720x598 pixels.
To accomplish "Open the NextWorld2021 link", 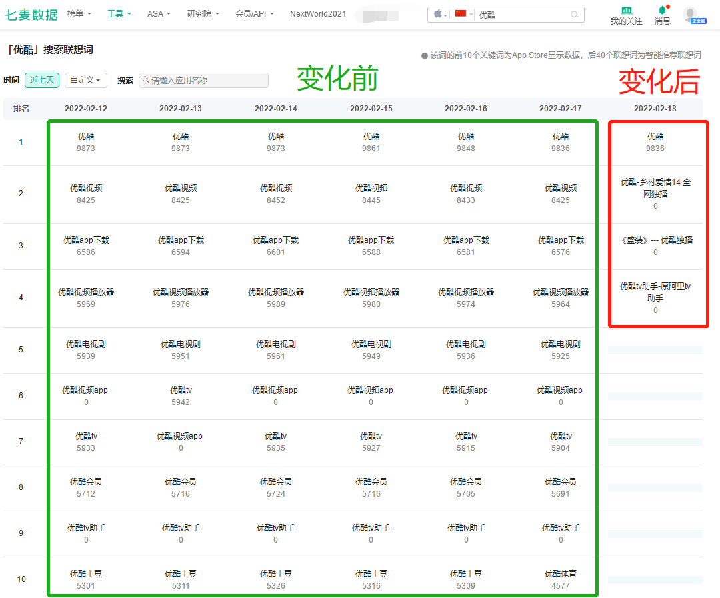I will [x=318, y=14].
